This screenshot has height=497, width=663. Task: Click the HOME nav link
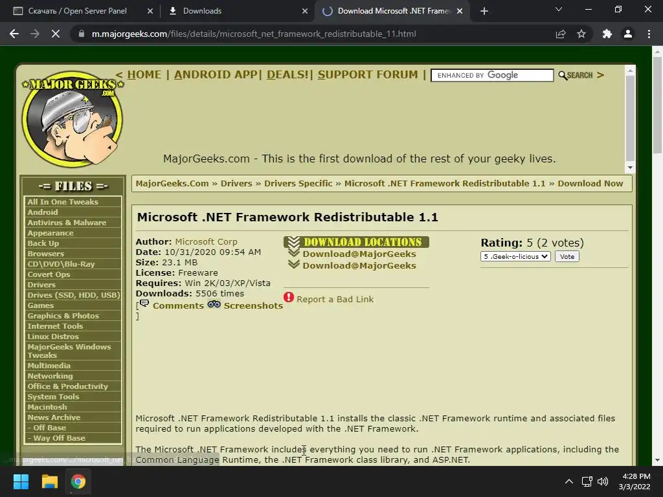[144, 75]
